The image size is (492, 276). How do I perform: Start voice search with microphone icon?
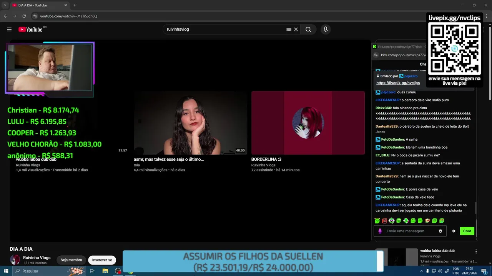[x=326, y=30]
